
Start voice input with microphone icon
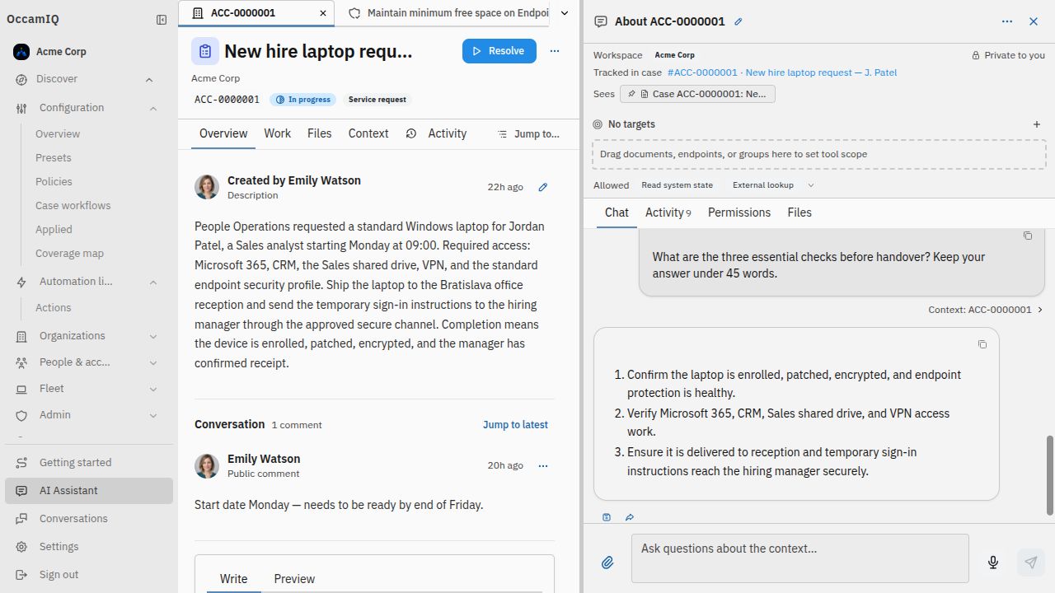click(x=993, y=563)
